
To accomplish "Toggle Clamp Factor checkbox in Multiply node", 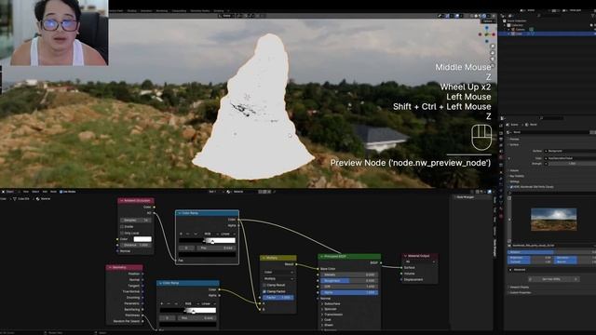I will pyautogui.click(x=264, y=291).
